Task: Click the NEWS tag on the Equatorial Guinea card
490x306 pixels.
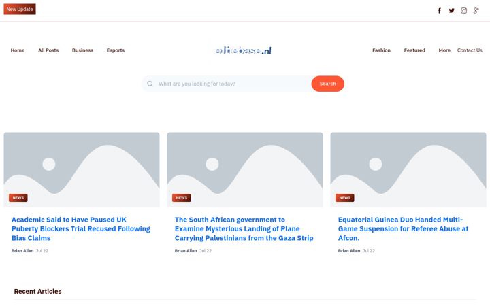Action: (x=344, y=198)
